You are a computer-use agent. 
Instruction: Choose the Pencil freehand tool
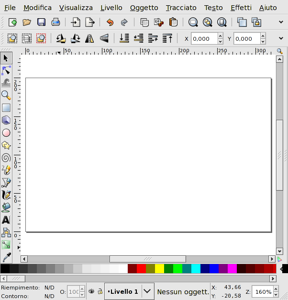click(6, 170)
